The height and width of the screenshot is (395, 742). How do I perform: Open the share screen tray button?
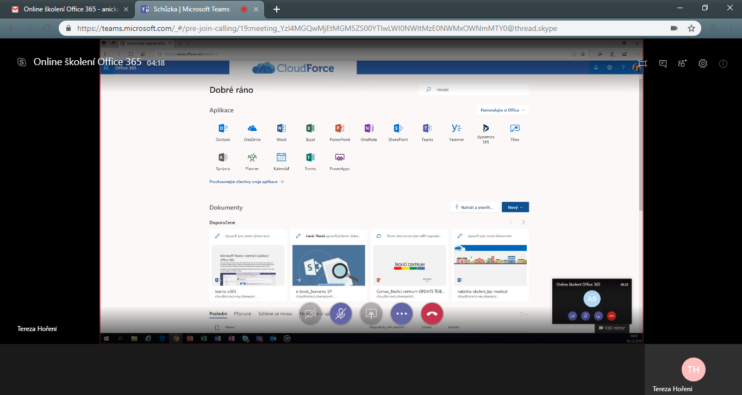point(371,314)
